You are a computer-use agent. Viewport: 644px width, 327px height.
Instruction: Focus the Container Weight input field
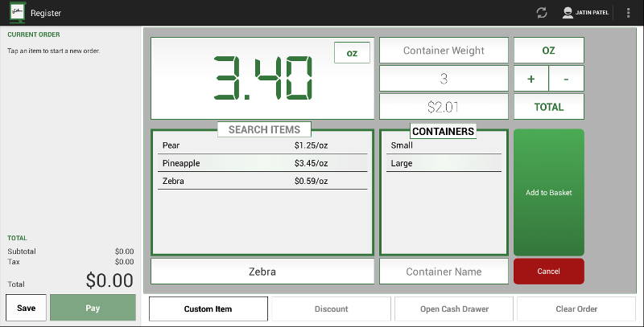444,51
